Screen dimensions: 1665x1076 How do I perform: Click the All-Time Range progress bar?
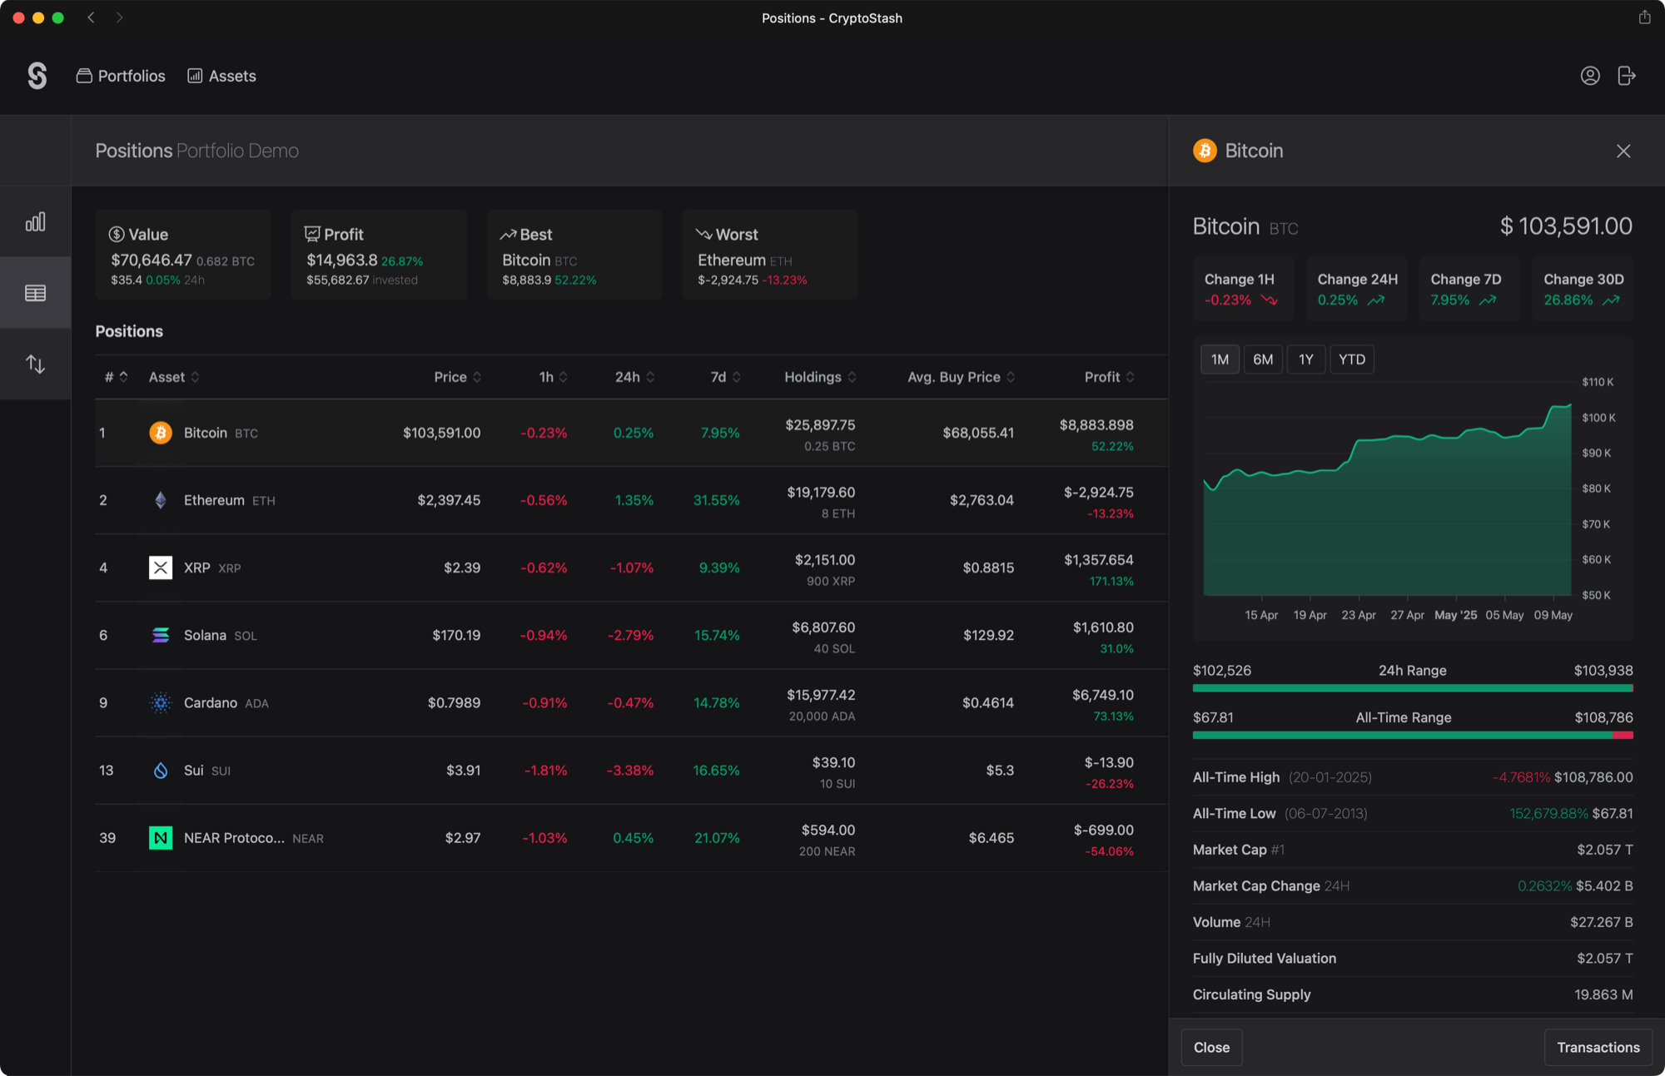[x=1412, y=735]
